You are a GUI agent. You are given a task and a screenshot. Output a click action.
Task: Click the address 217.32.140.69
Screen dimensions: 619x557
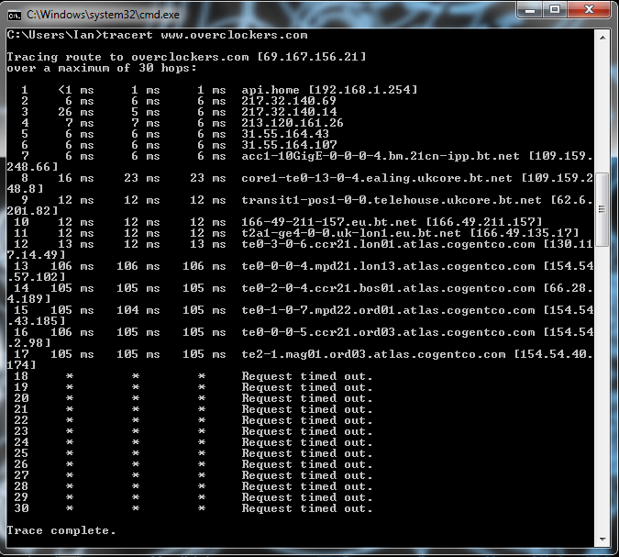pos(289,101)
